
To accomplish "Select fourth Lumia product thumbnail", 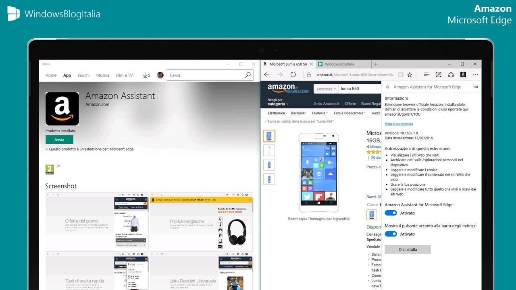I will point(269,179).
